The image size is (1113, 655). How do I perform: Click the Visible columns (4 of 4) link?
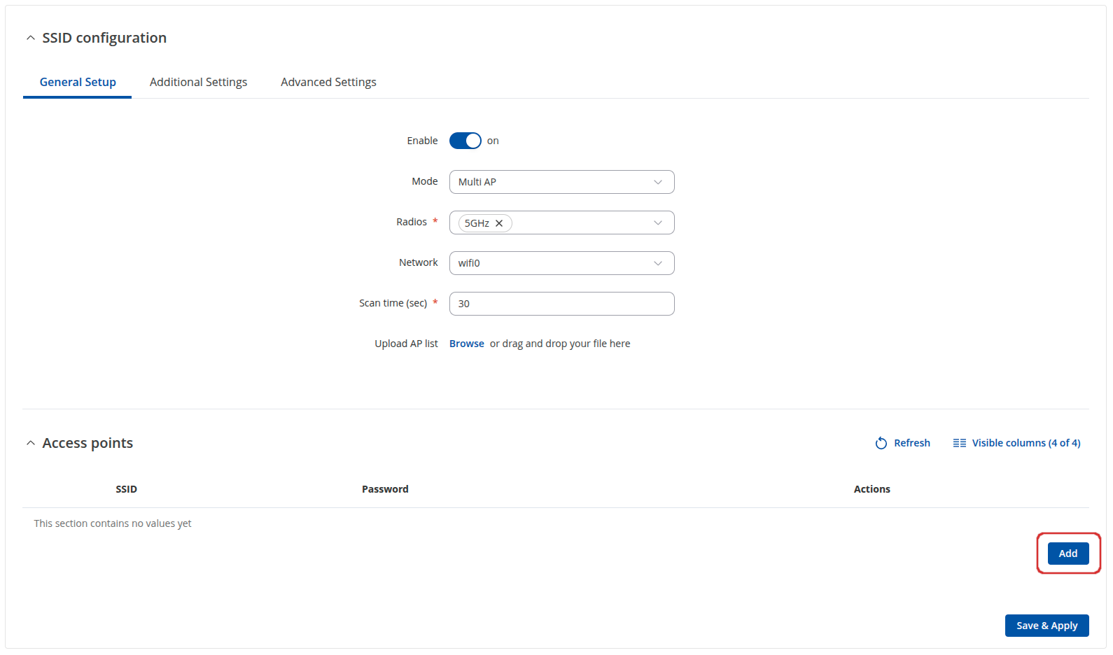tap(1025, 443)
